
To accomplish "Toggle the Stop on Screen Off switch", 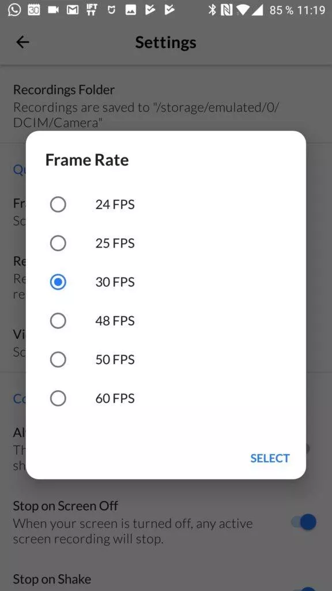I will point(304,522).
